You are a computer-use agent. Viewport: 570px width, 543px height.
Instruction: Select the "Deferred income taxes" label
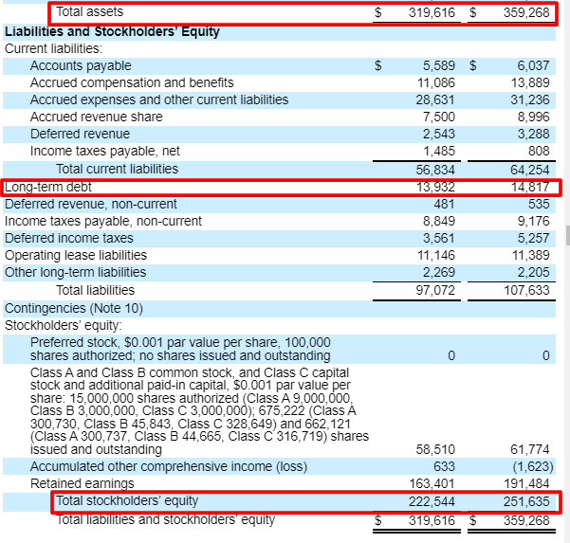point(69,238)
